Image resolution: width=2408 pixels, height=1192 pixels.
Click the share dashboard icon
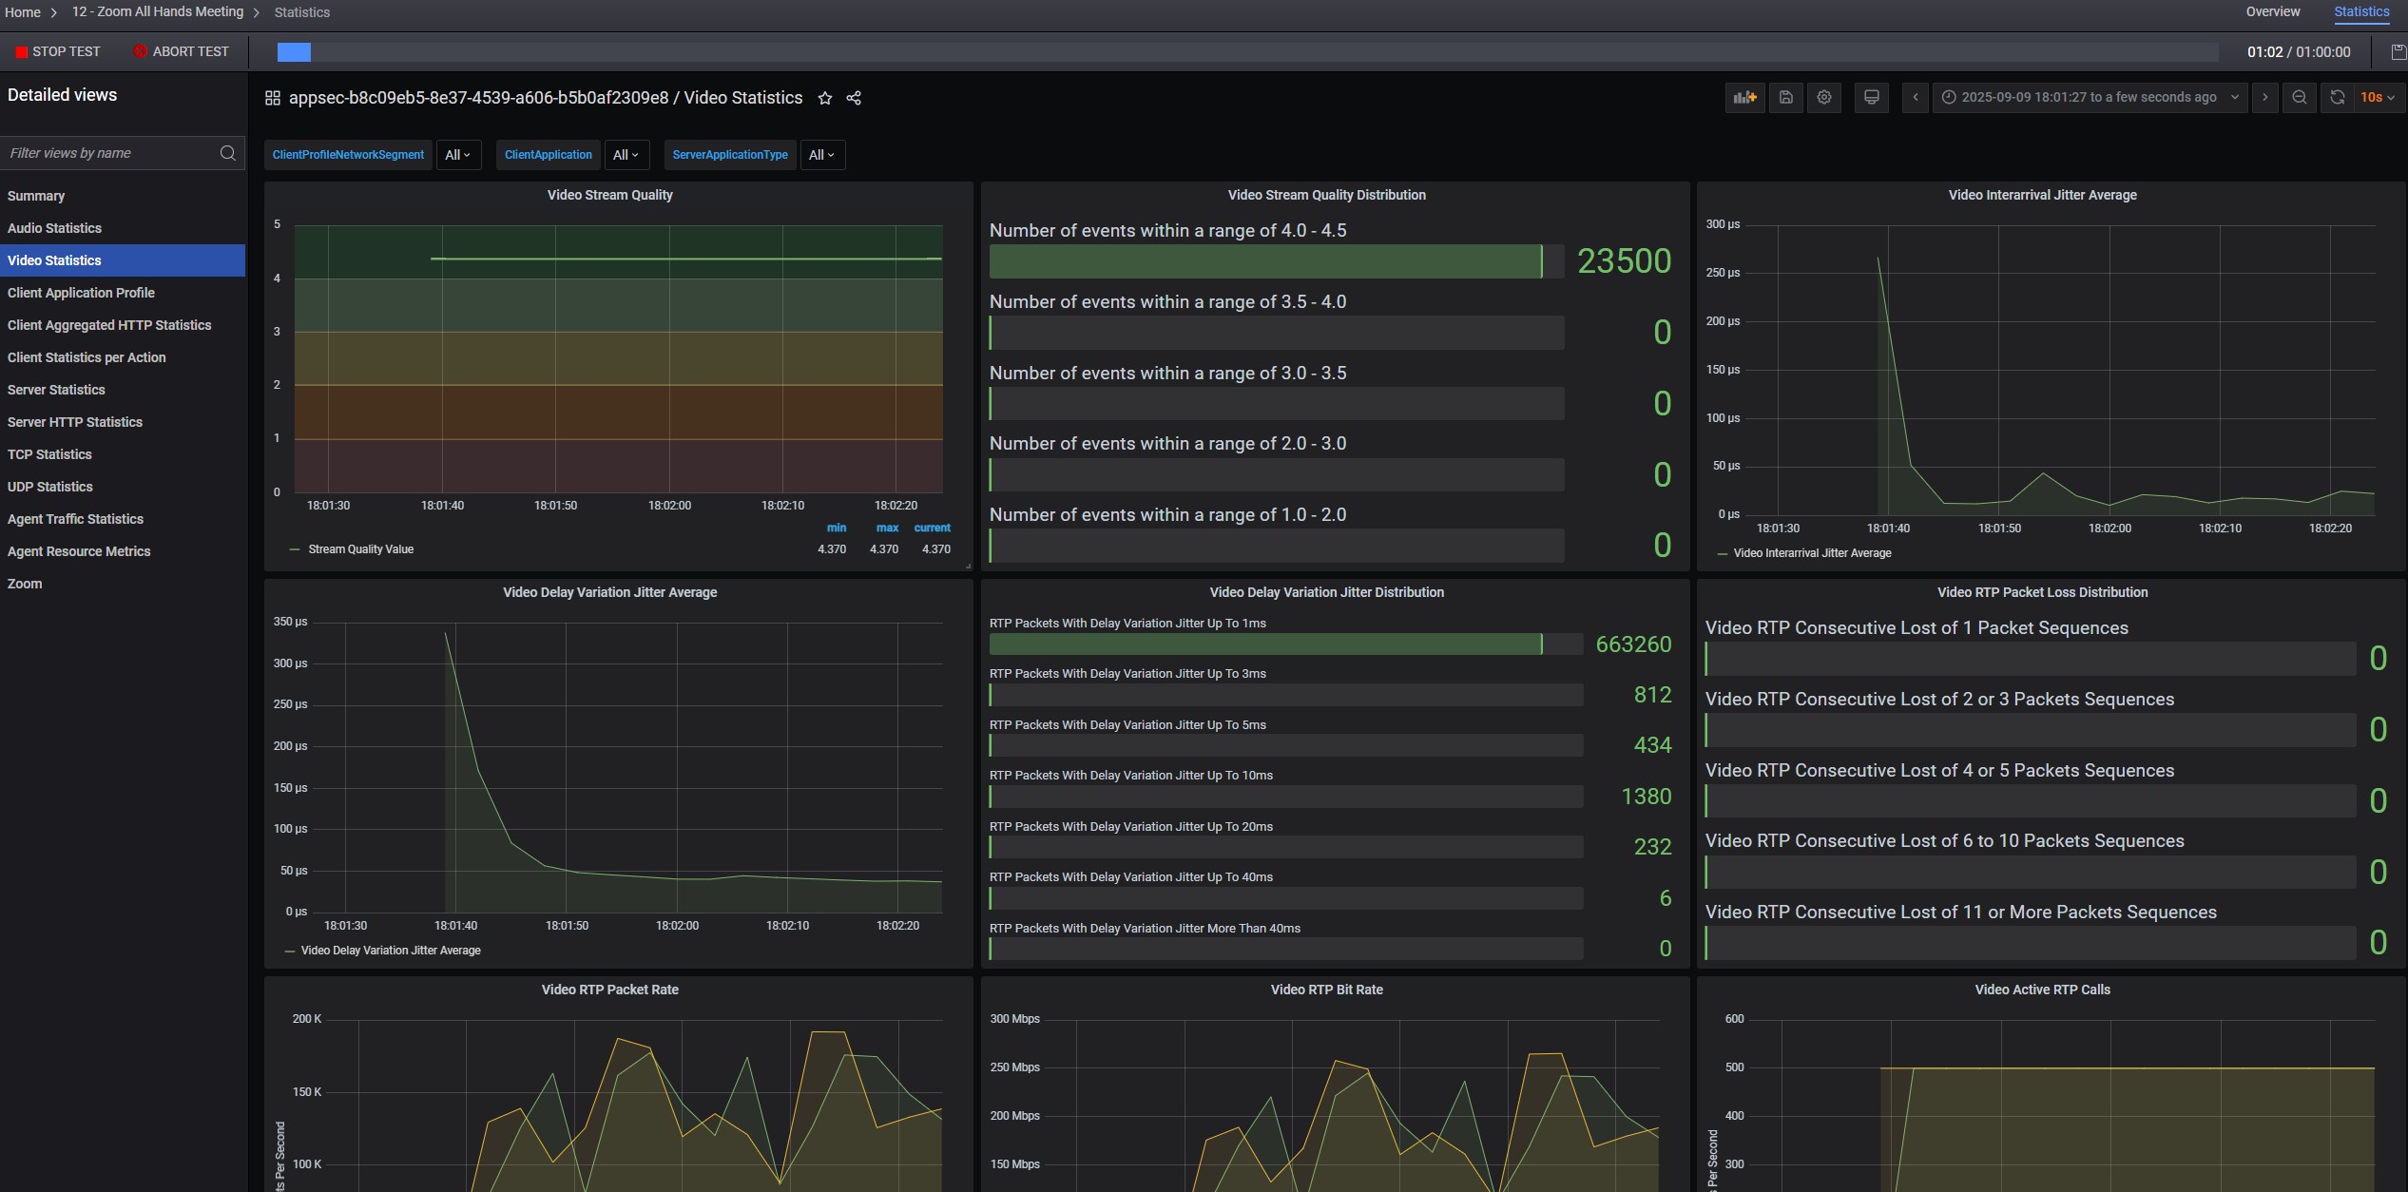coord(854,98)
